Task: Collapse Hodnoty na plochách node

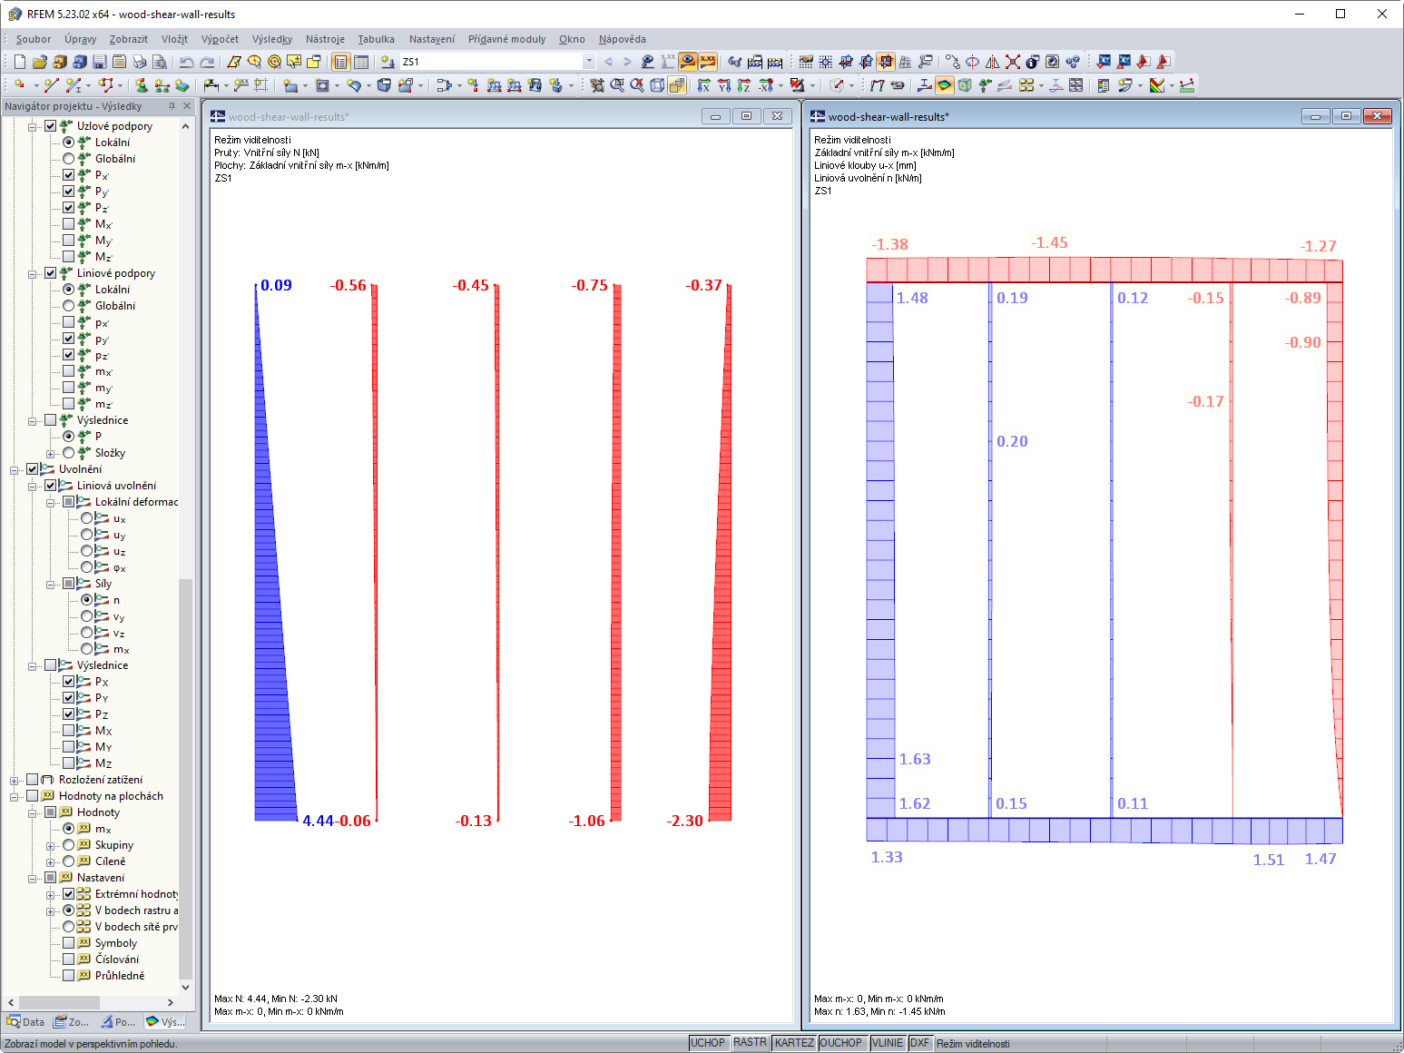Action: click(x=15, y=796)
